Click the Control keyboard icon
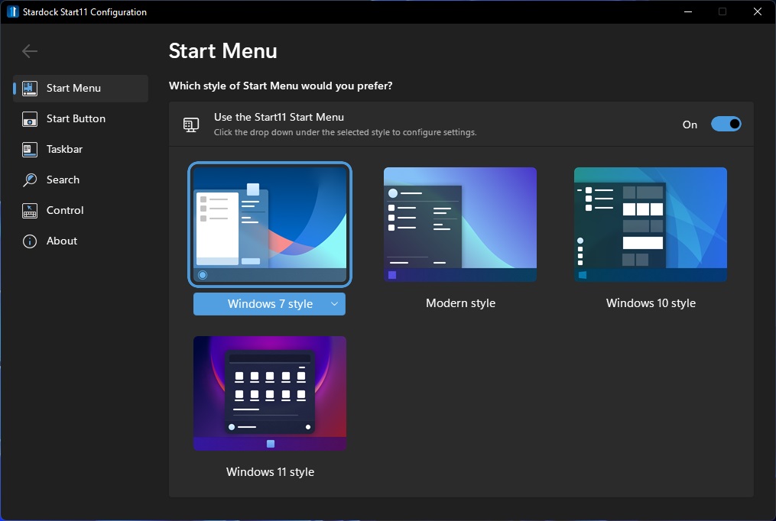776x521 pixels. click(x=30, y=211)
